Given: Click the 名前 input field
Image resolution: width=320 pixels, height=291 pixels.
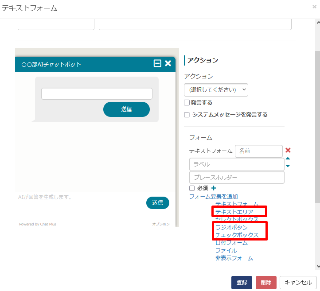Looking at the screenshot, I should (x=258, y=151).
